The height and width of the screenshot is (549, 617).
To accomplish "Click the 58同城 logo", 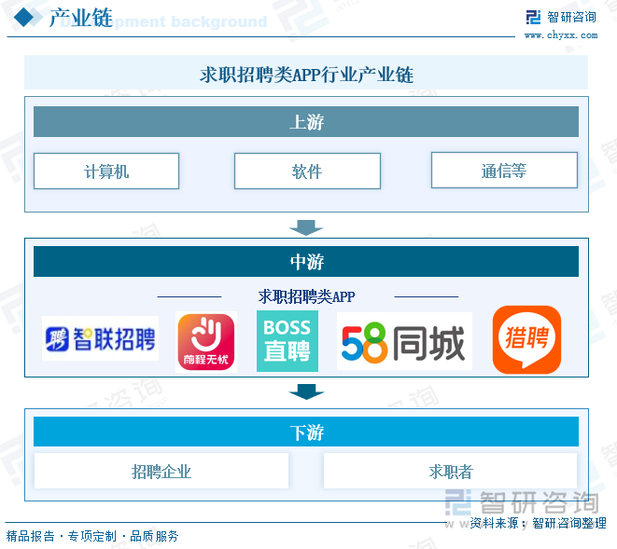I will (404, 341).
